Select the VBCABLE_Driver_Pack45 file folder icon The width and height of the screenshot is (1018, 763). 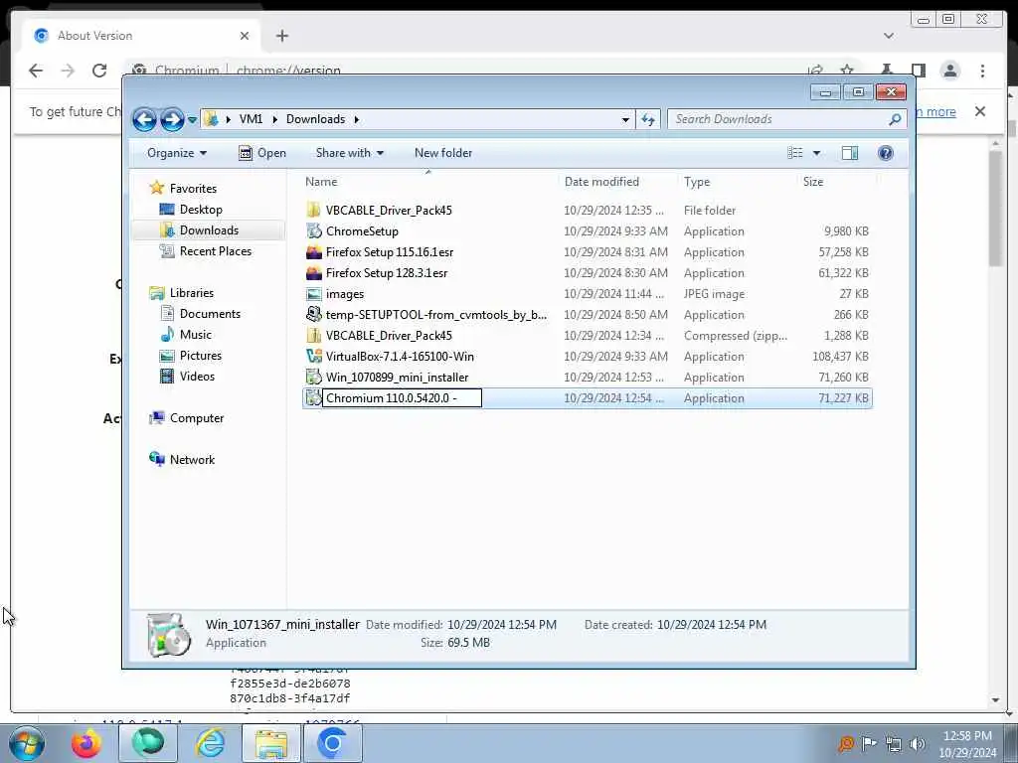coord(313,211)
